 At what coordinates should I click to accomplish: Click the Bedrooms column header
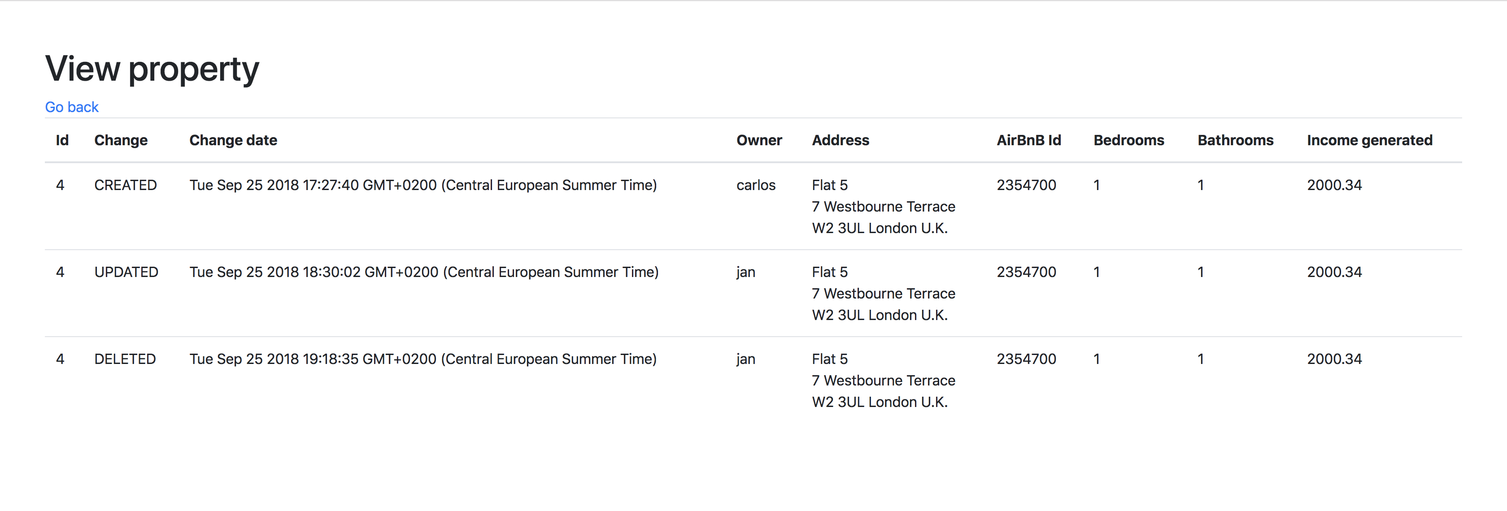(x=1128, y=140)
